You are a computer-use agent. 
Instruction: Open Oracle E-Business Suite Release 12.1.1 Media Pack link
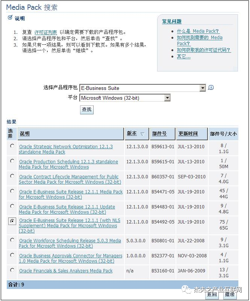[x=71, y=194]
